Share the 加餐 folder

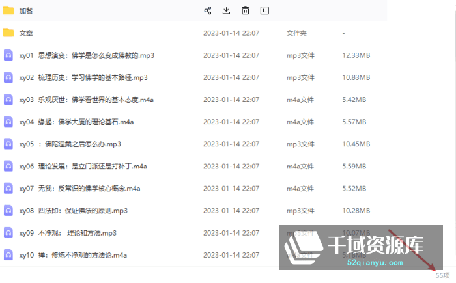point(208,11)
